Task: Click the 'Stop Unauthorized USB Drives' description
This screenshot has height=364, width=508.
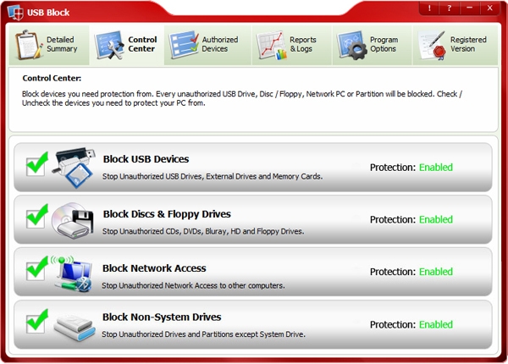Action: pyautogui.click(x=213, y=176)
